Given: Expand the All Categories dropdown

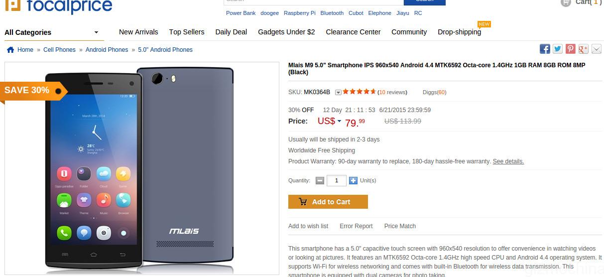Looking at the screenshot, I should [96, 33].
